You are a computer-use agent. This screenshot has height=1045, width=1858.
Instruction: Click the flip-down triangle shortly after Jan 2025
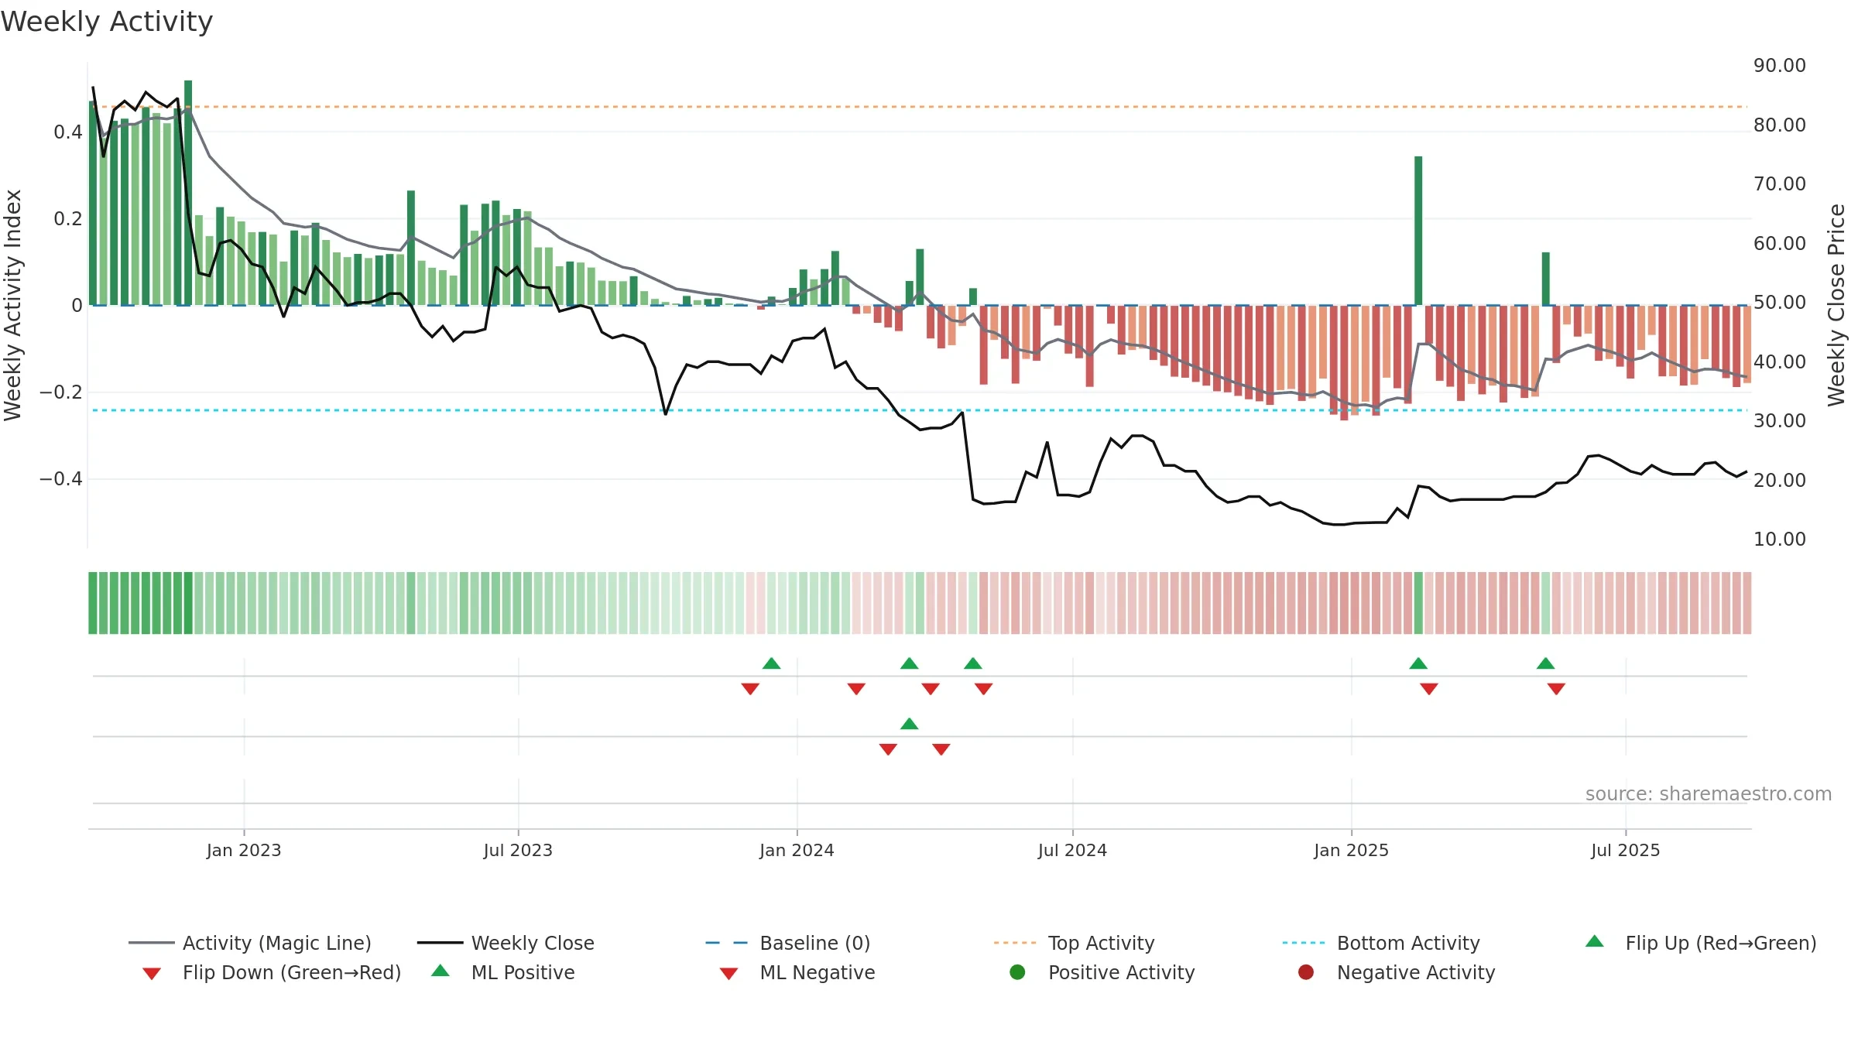click(x=1429, y=688)
